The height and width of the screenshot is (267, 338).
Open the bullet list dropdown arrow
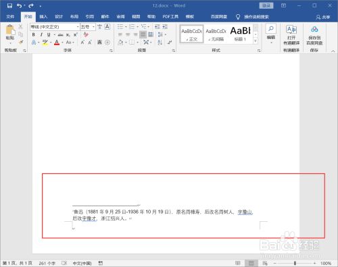tap(126, 27)
